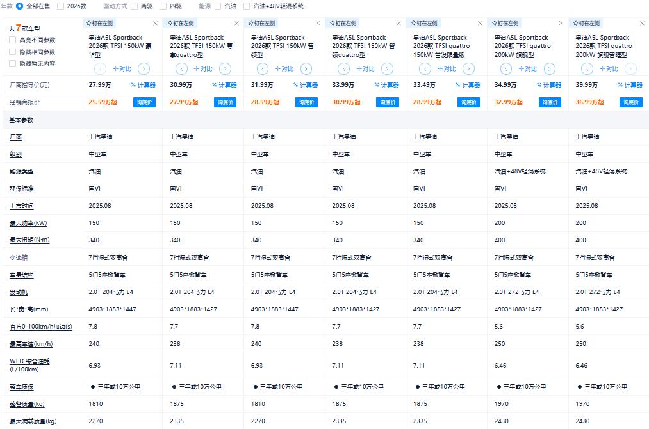Screen dimensions: 649x429
Task: Remove the 智领型 column via its × button
Action: click(317, 22)
